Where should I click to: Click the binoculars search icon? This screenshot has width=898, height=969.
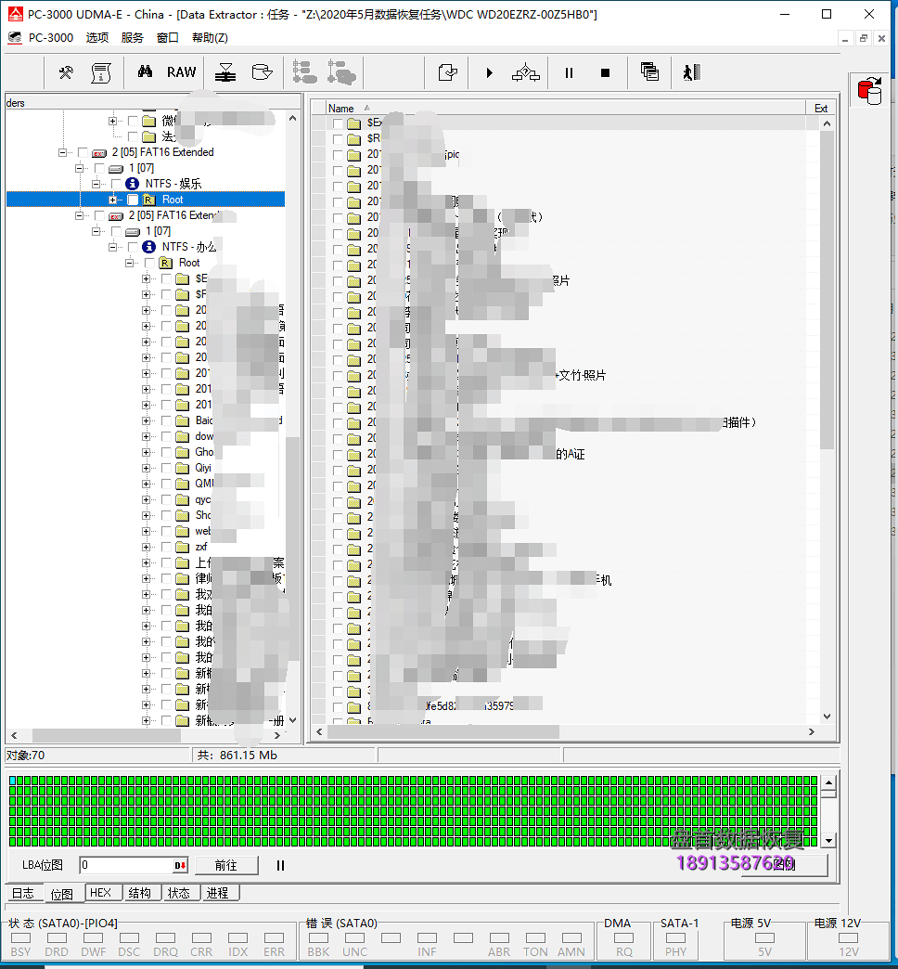145,71
